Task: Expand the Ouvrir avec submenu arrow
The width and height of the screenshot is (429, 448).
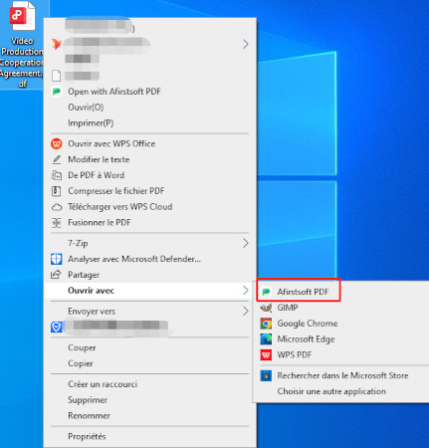Action: [x=245, y=291]
